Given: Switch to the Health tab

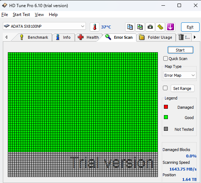Looking at the screenshot, I should [88, 37].
